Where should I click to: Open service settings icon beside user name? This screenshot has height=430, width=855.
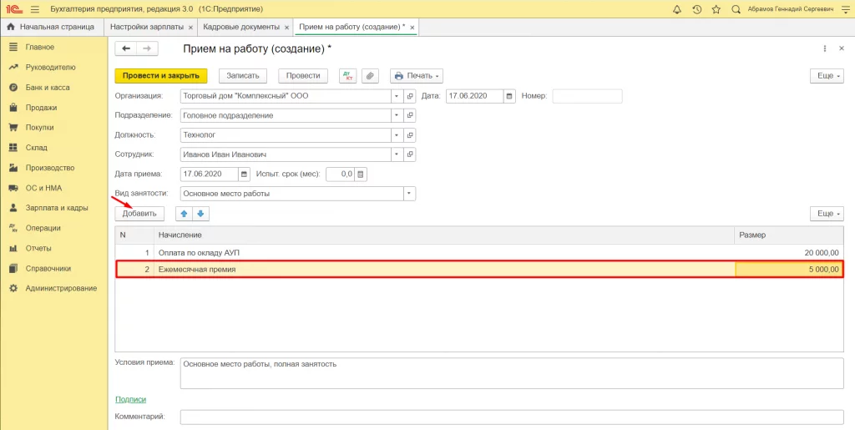coord(845,9)
